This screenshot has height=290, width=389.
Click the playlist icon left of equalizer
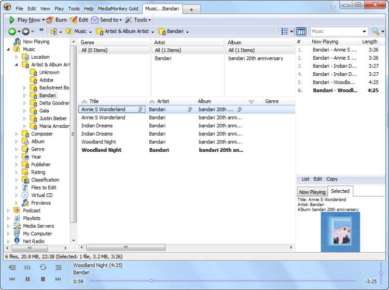pyautogui.click(x=12, y=267)
